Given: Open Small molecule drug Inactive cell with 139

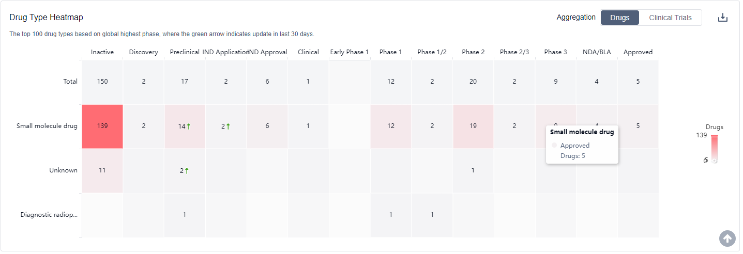Looking at the screenshot, I should pyautogui.click(x=102, y=126).
